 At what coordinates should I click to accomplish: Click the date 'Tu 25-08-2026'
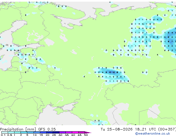(117, 129)
